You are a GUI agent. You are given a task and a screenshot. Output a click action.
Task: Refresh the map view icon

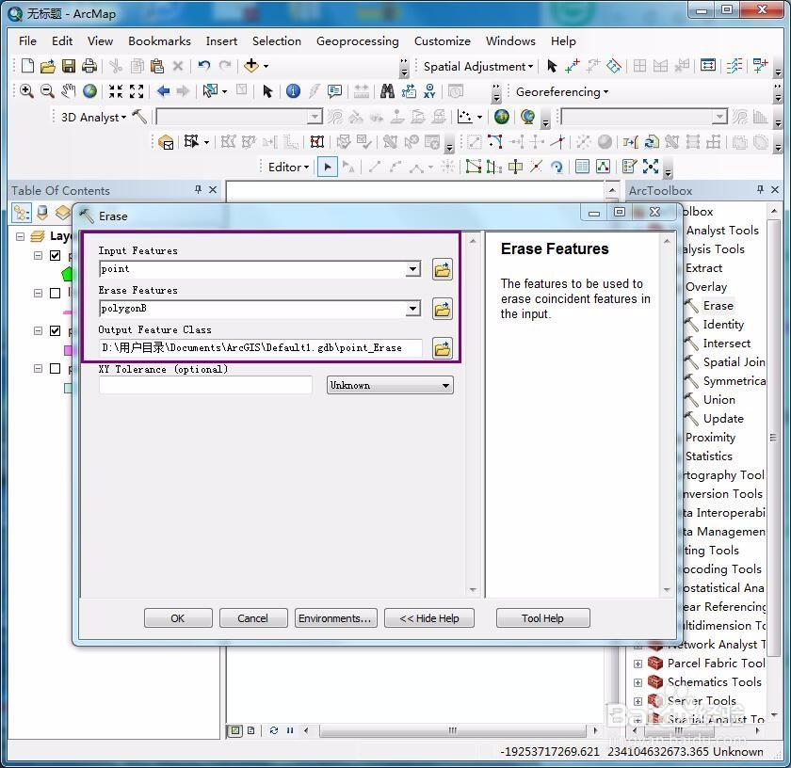pyautogui.click(x=273, y=730)
